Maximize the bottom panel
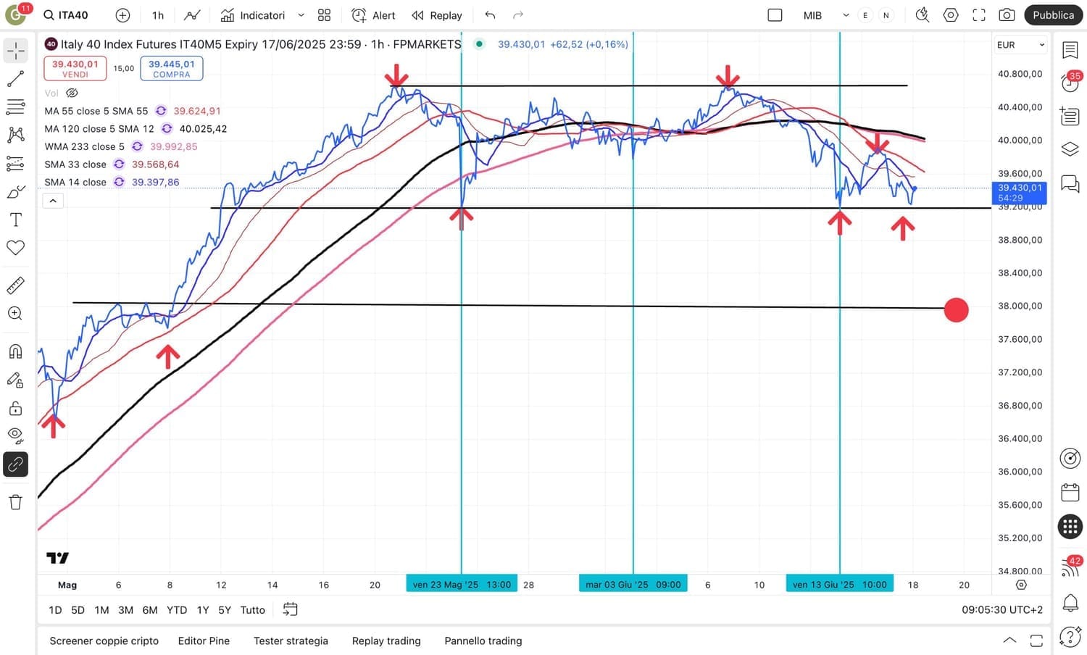1087x655 pixels. [1037, 641]
